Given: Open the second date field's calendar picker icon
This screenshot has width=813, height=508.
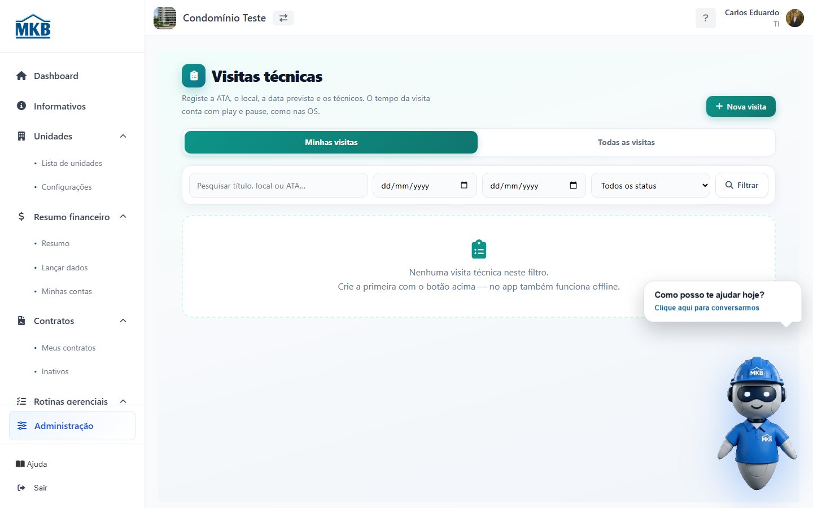Looking at the screenshot, I should 573,185.
